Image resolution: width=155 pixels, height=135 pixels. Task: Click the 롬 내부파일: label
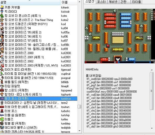point(94,76)
